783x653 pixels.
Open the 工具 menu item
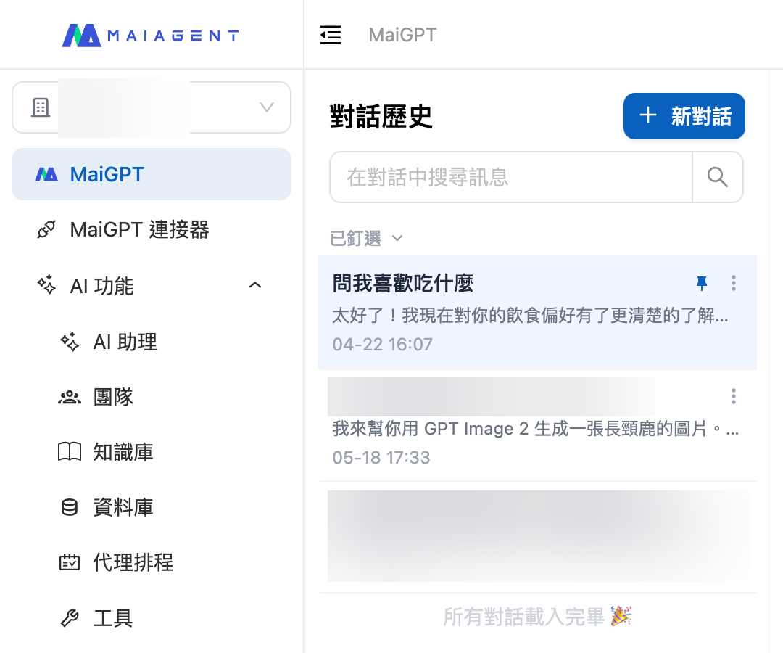pyautogui.click(x=152, y=618)
